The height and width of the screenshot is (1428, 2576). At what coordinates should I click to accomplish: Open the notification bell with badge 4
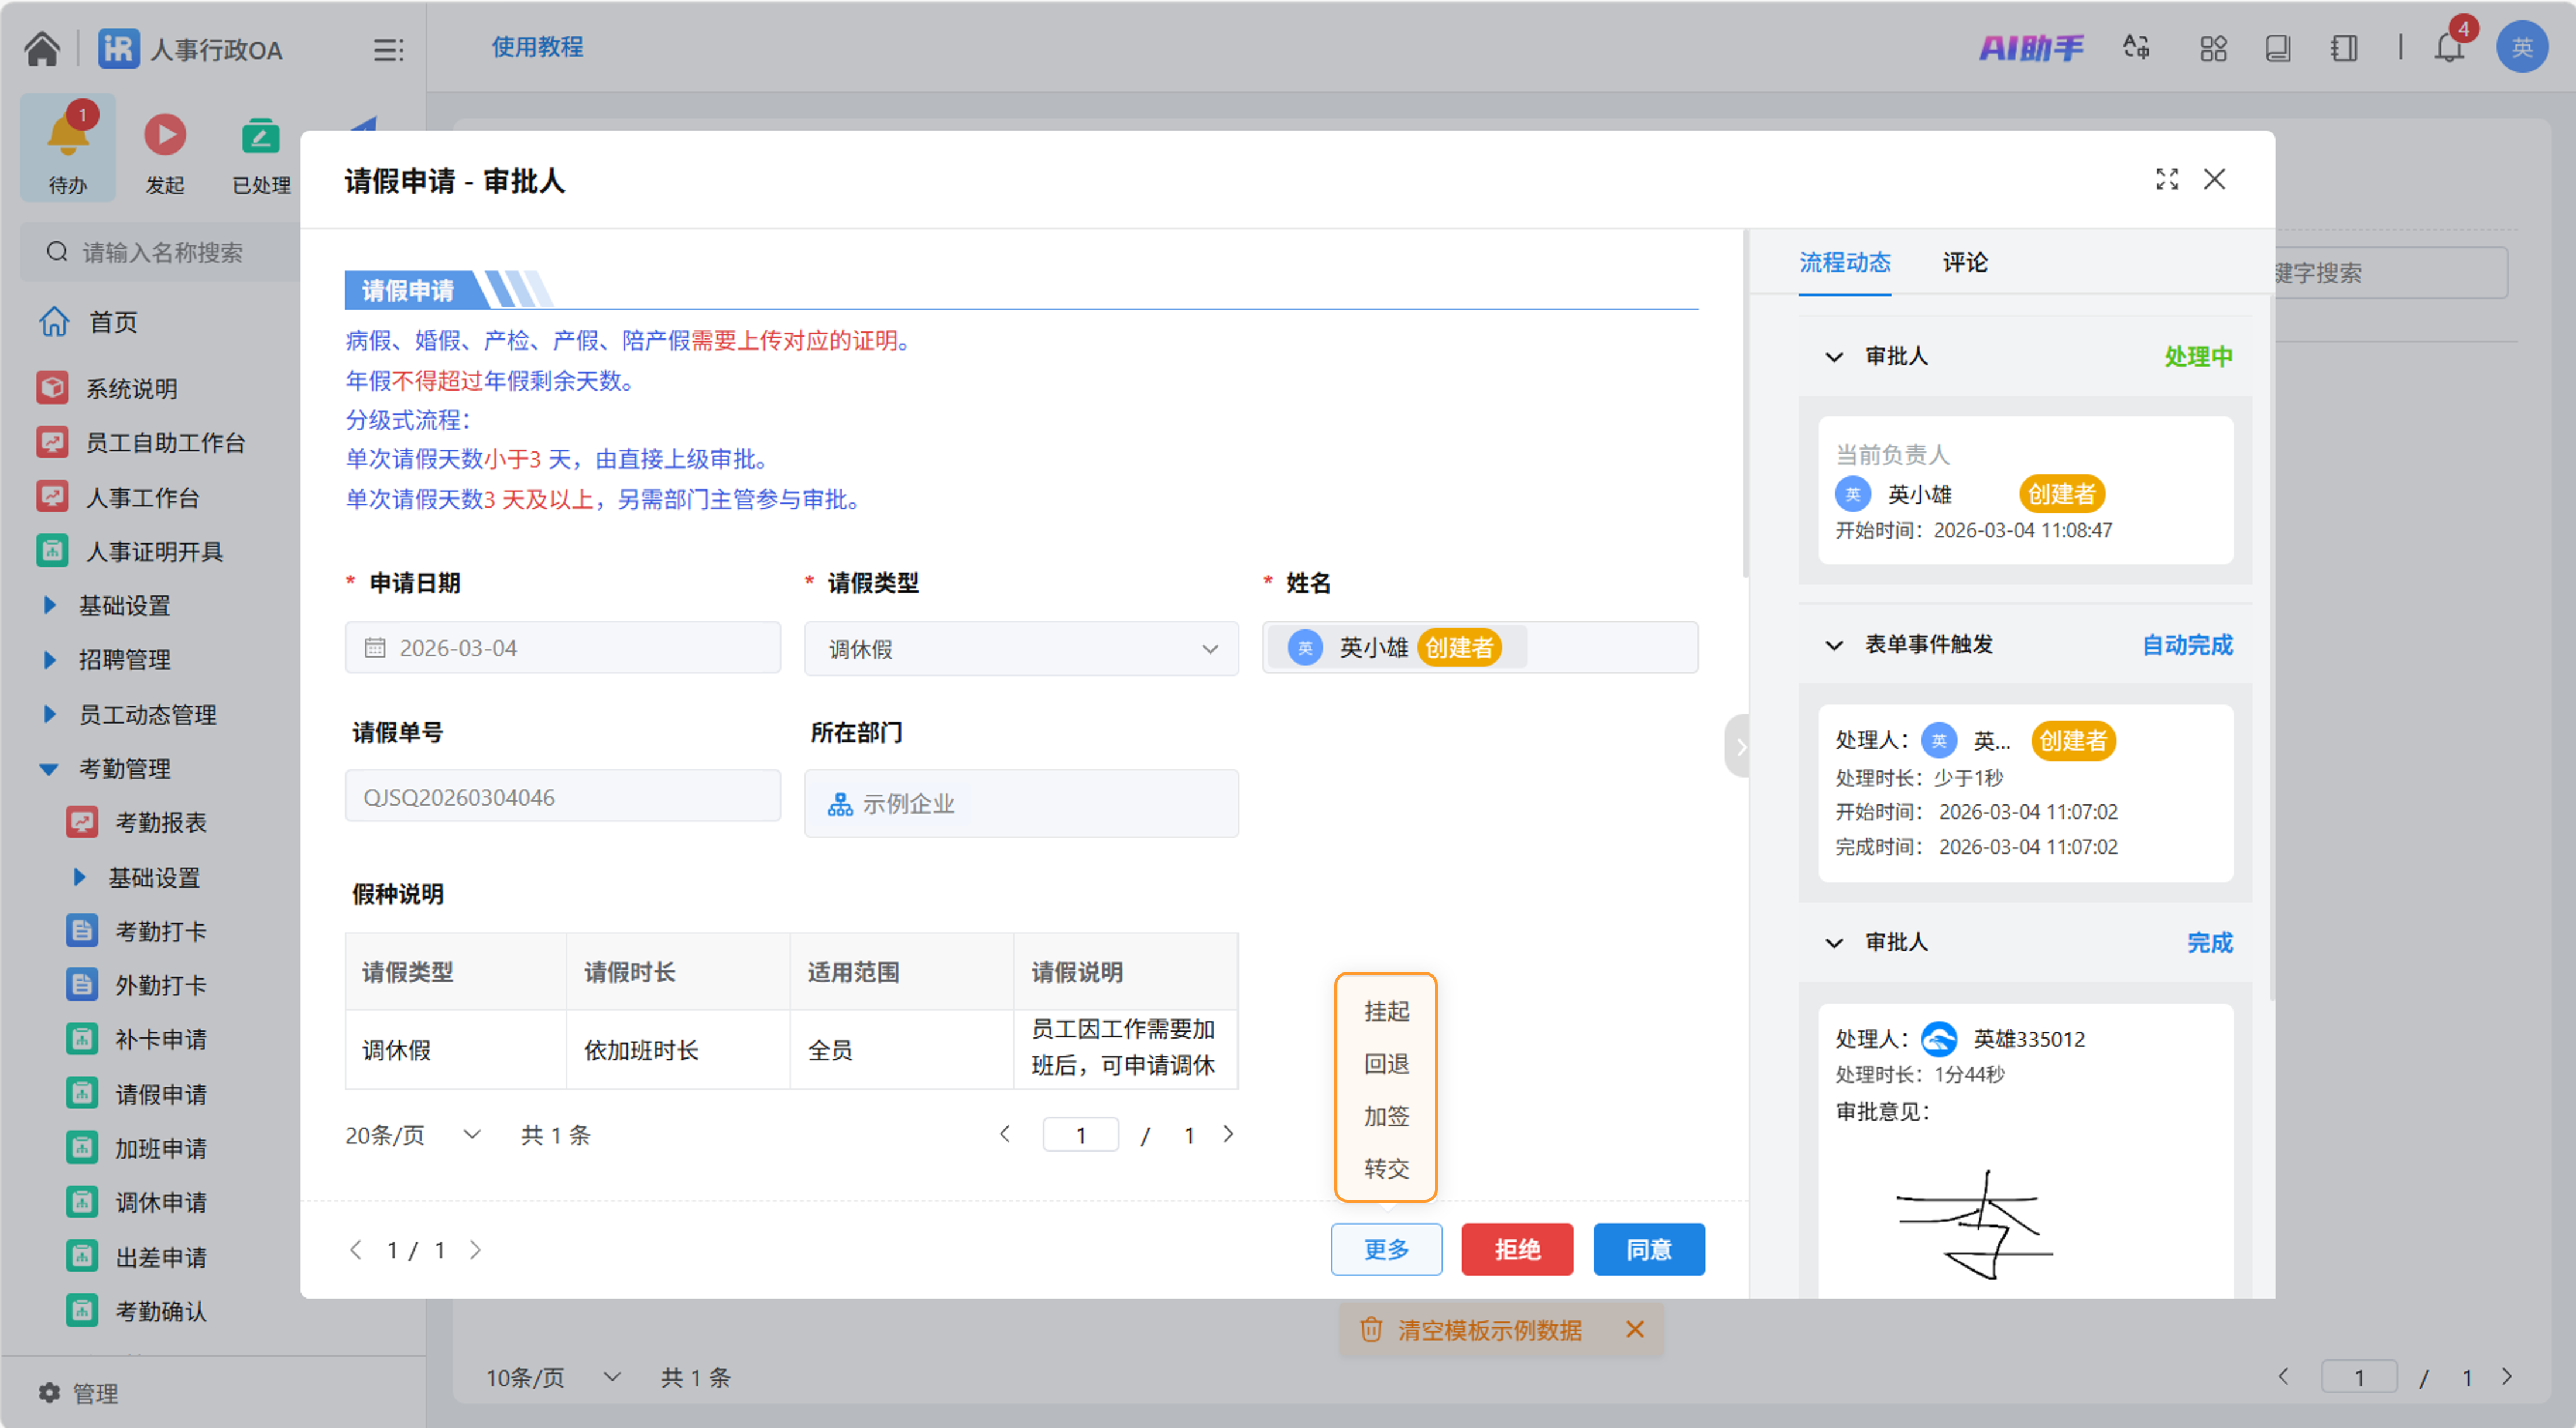point(2449,47)
